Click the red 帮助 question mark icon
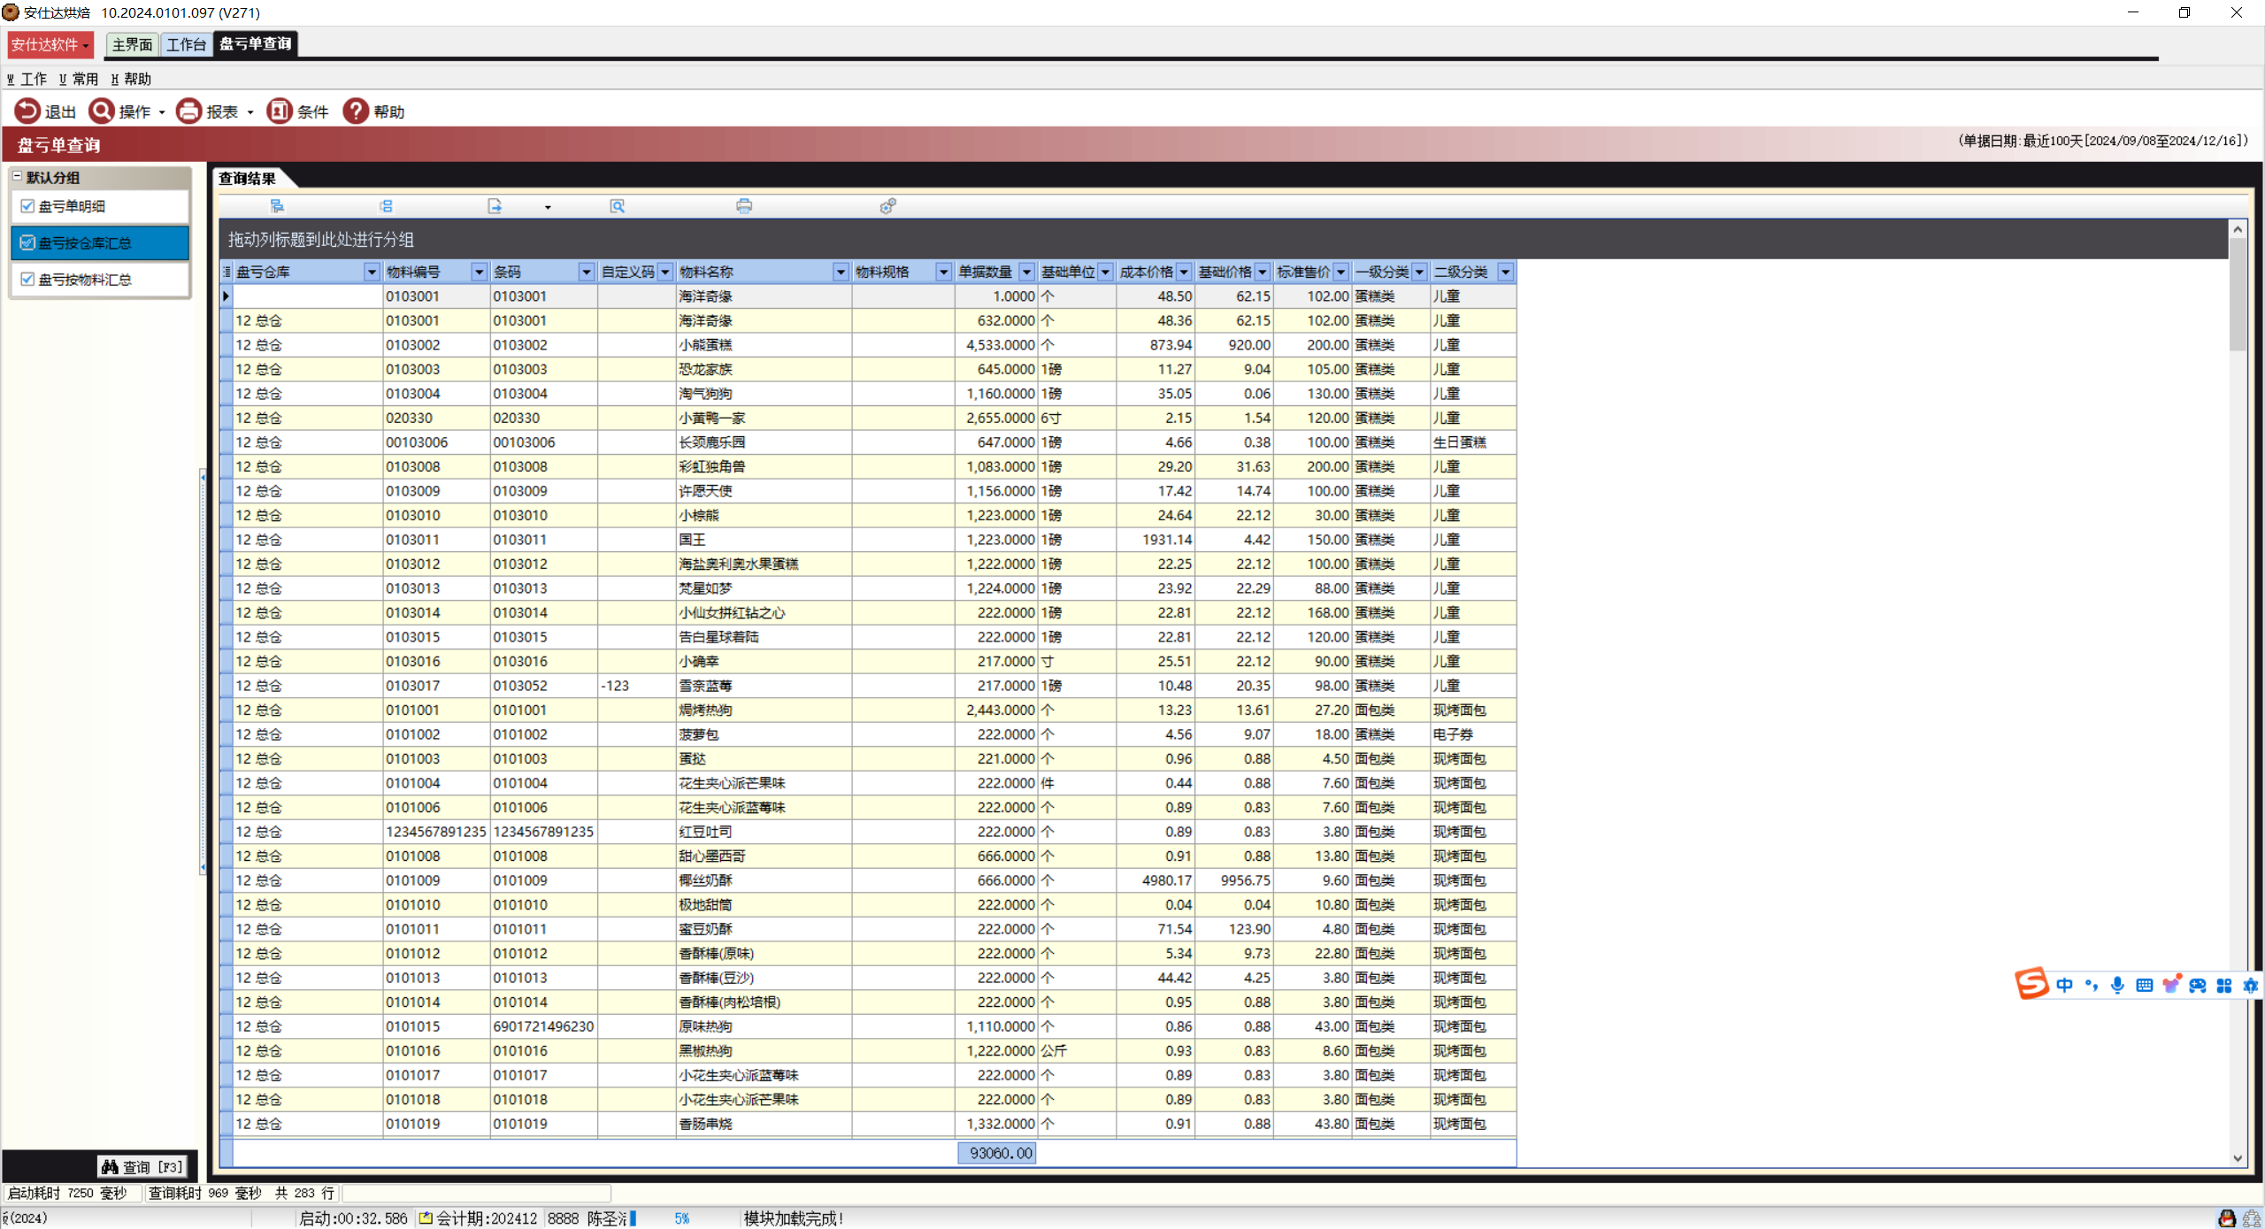 356,111
